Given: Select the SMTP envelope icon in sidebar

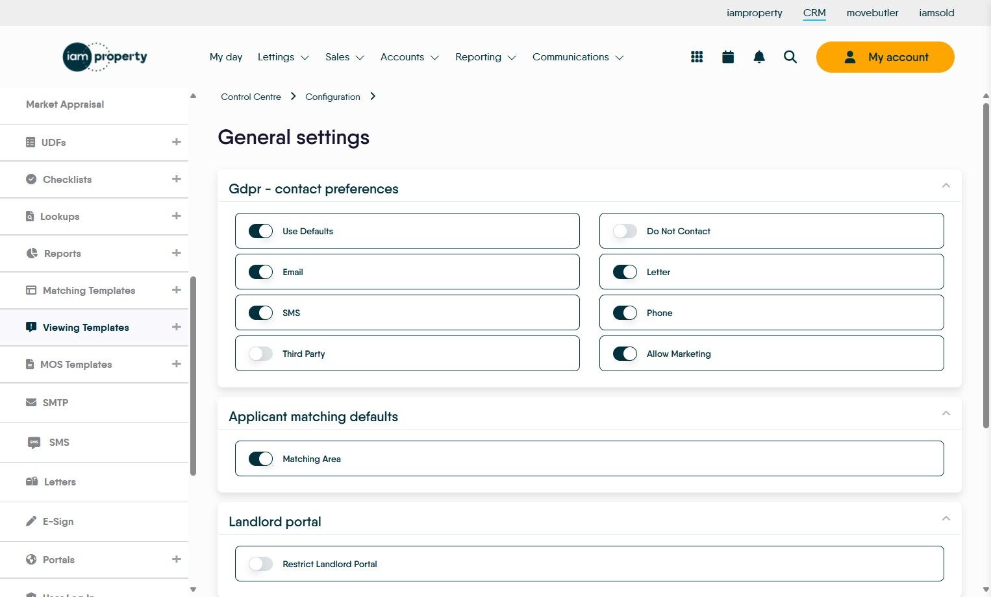Looking at the screenshot, I should (31, 402).
